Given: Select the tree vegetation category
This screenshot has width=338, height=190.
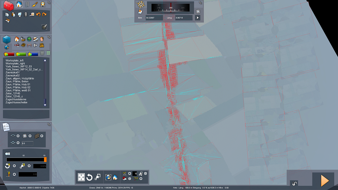Looking at the screenshot, I should click(x=29, y=39).
